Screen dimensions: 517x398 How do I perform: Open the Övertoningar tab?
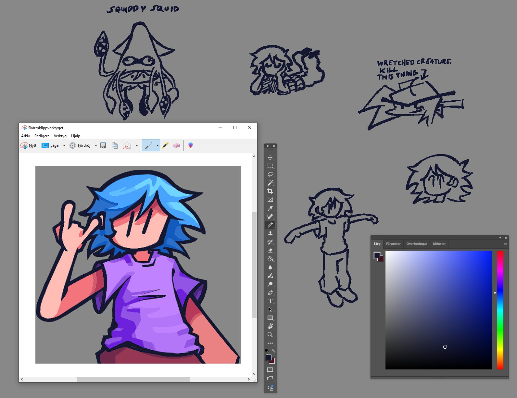coord(416,244)
